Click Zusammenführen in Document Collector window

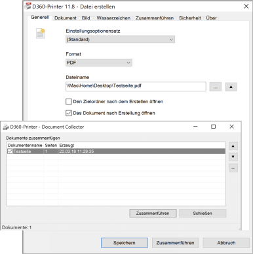point(153,214)
